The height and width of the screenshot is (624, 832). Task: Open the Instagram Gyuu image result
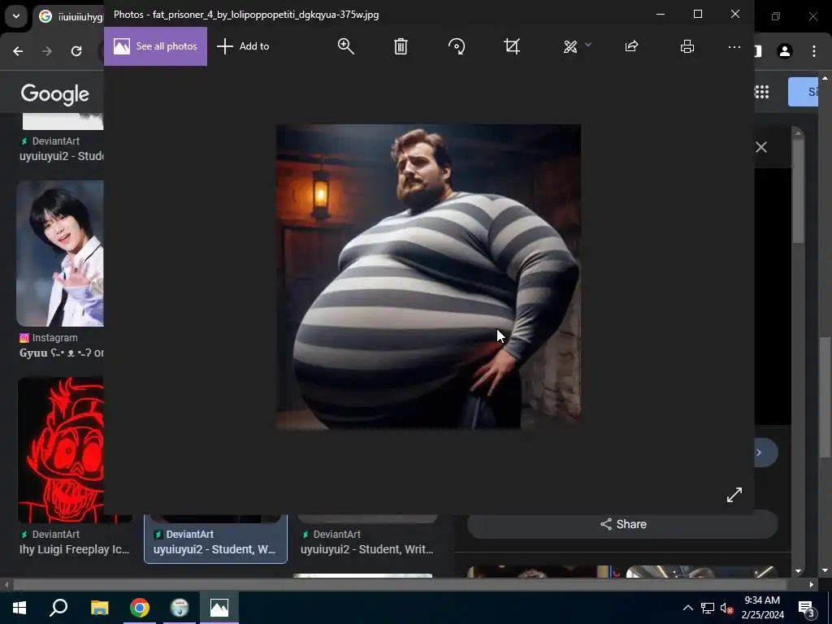(60, 253)
